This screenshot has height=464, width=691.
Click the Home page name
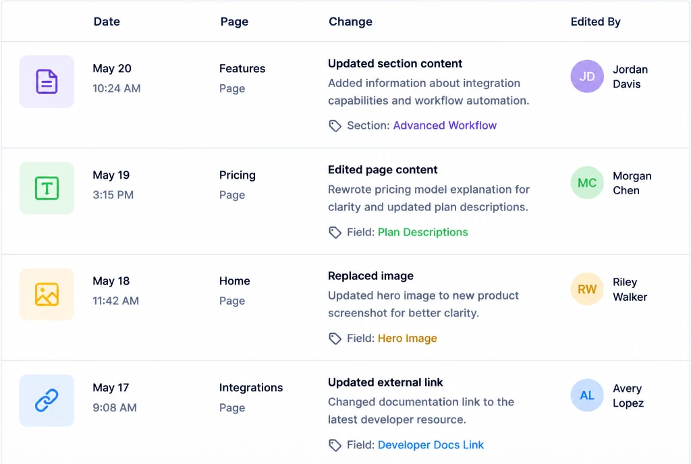click(x=234, y=281)
